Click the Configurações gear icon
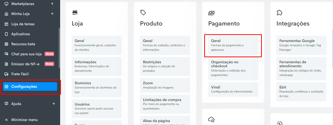333x125 pixels. click(x=7, y=86)
